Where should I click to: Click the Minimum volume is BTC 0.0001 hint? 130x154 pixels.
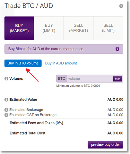(x=78, y=86)
